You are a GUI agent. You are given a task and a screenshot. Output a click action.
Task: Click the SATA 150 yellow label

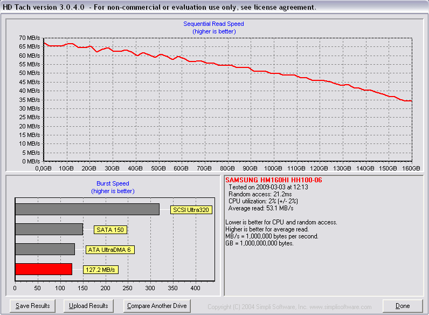tap(110, 230)
